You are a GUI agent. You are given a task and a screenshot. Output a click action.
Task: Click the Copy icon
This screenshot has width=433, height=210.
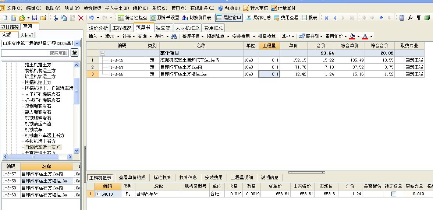point(64,18)
